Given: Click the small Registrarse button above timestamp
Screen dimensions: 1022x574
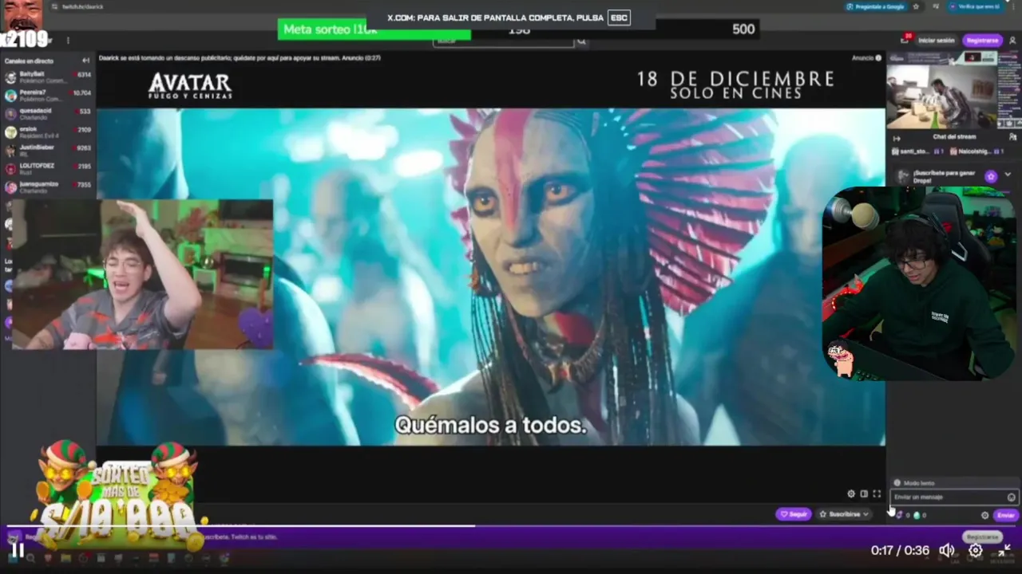Looking at the screenshot, I should coord(982,537).
